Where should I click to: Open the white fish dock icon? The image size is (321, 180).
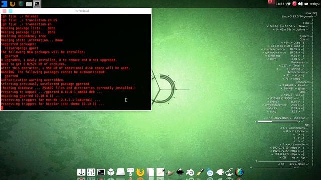220,172
